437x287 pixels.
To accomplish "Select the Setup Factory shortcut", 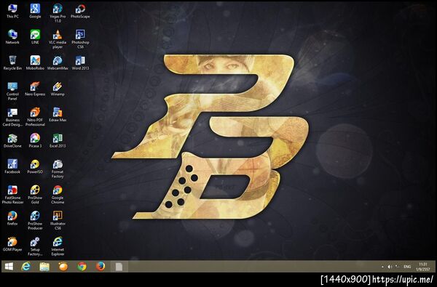I will coord(35,246).
